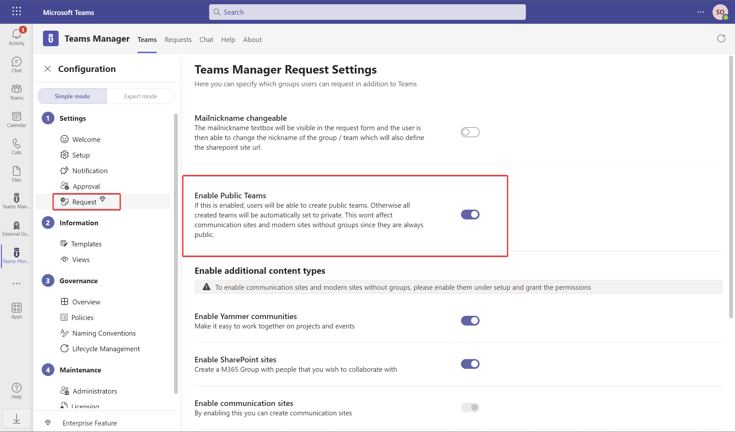Click the main page vertical scrollbar
This screenshot has width=735, height=432.
[731, 187]
